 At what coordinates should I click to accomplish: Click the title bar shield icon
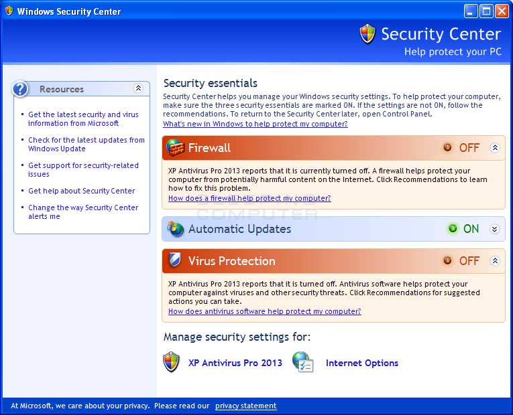(x=9, y=11)
